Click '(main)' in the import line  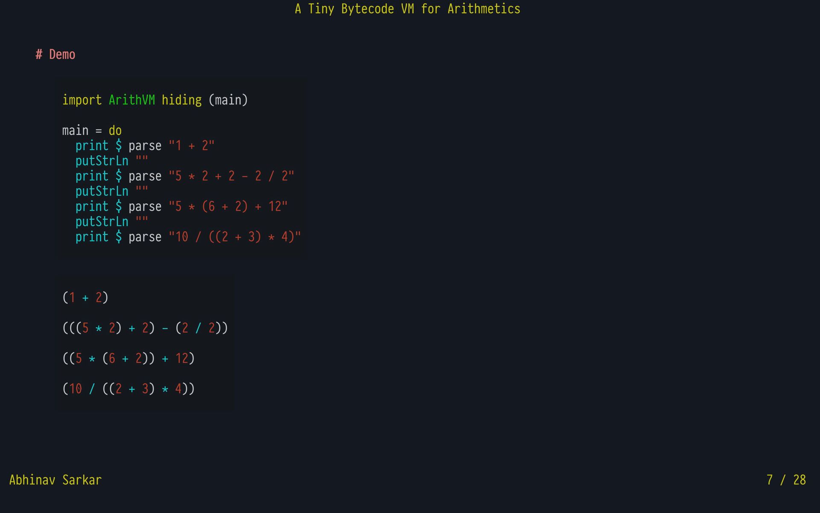coord(228,100)
